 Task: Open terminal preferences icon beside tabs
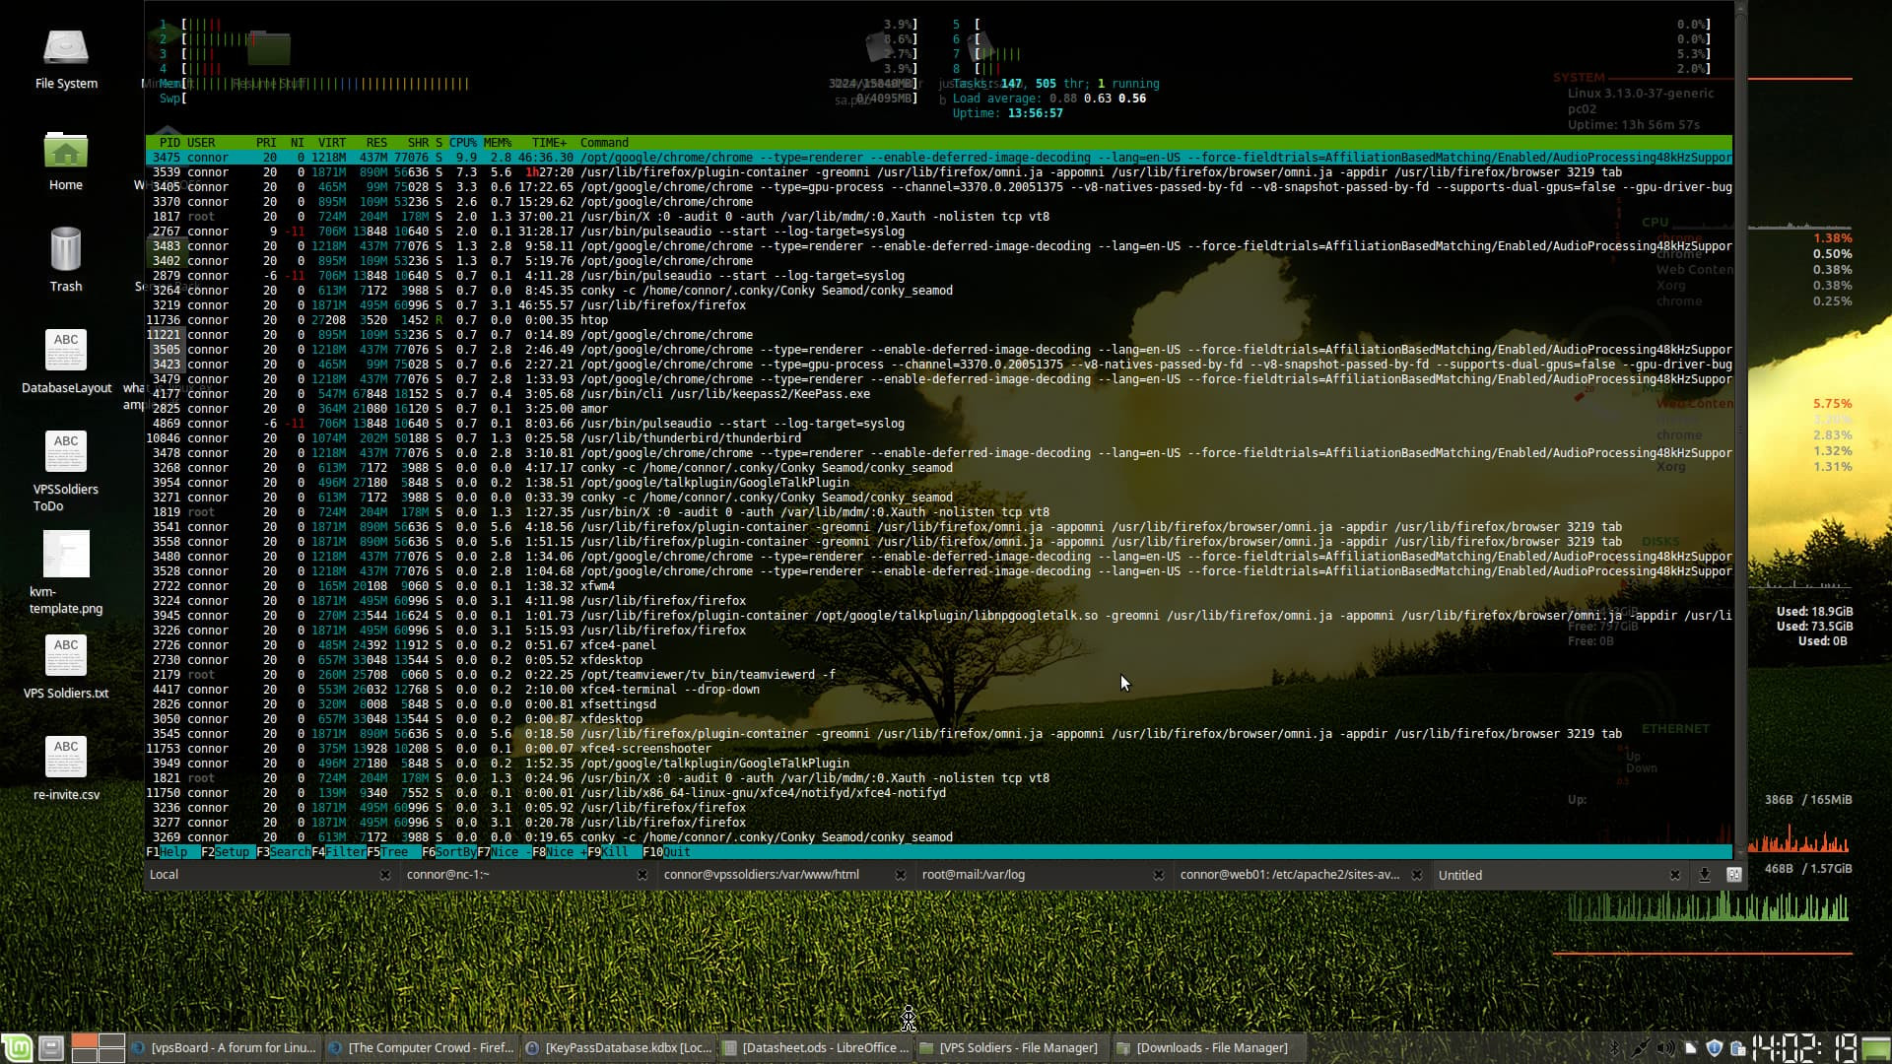click(1734, 875)
